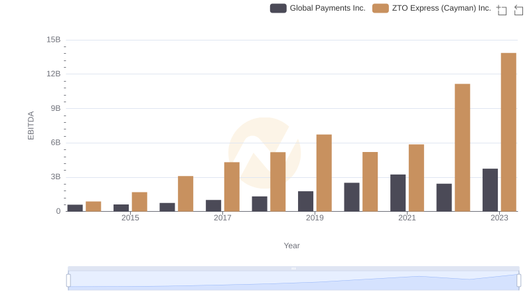Screen dimensions: 531x306
Task: Click the 9B y-axis label
Action: coord(56,108)
